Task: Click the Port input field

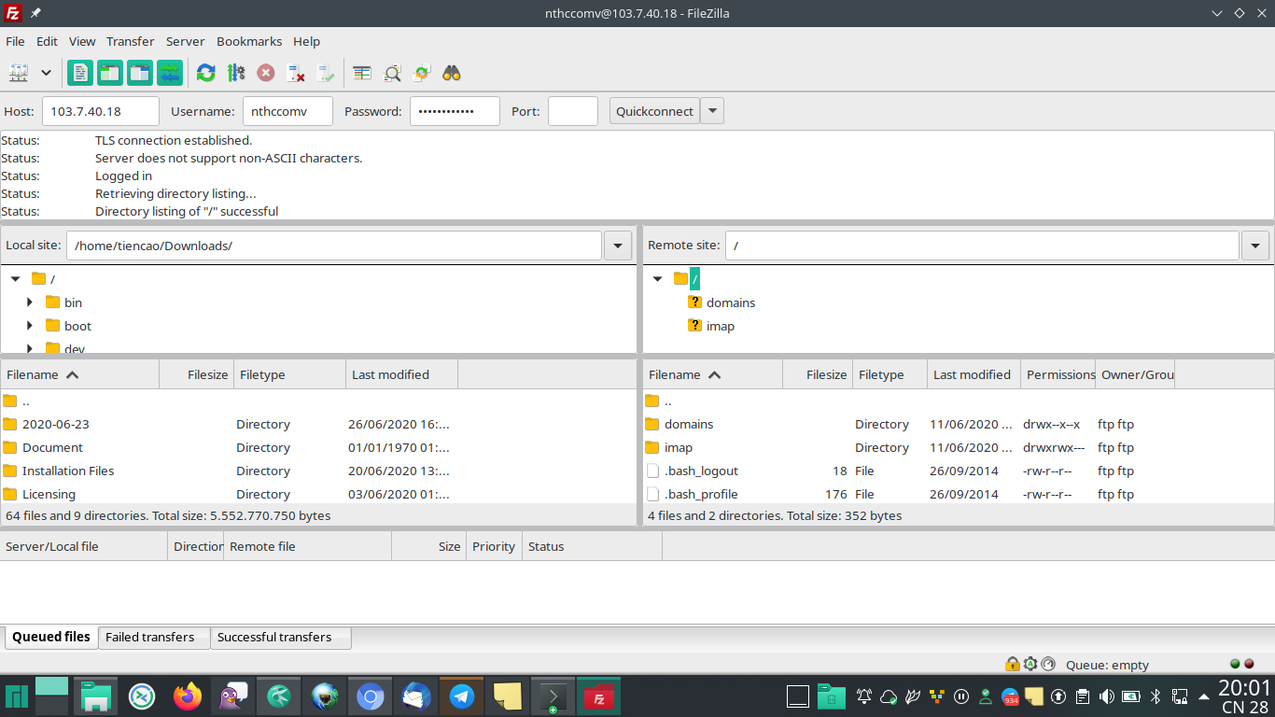Action: coord(573,111)
